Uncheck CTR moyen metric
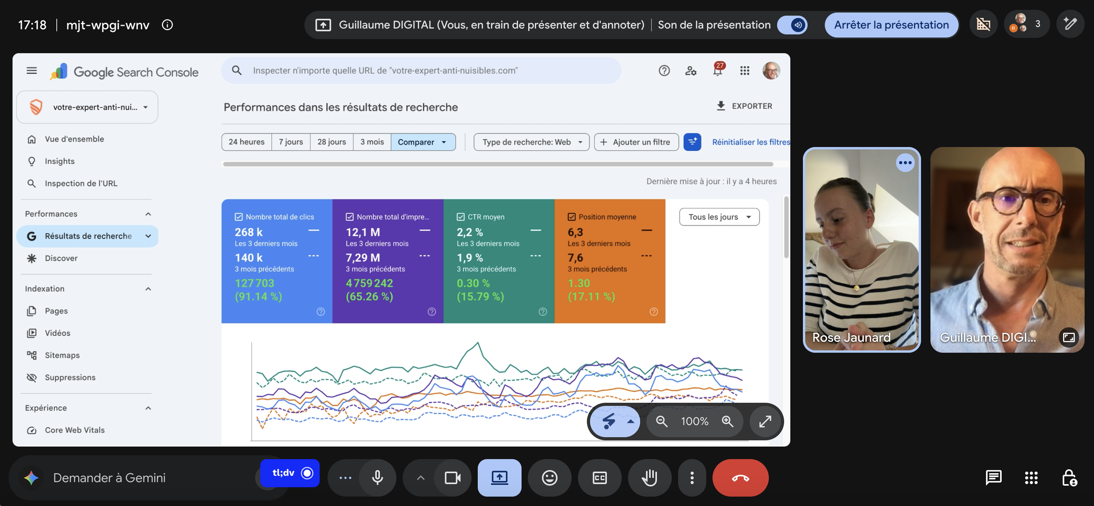 pos(460,217)
